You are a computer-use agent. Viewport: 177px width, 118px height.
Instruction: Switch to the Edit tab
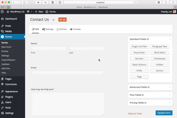point(35,29)
